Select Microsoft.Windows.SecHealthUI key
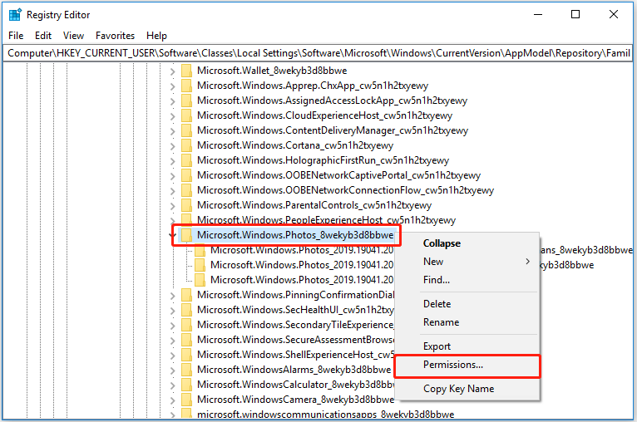Image resolution: width=637 pixels, height=422 pixels. (x=295, y=310)
